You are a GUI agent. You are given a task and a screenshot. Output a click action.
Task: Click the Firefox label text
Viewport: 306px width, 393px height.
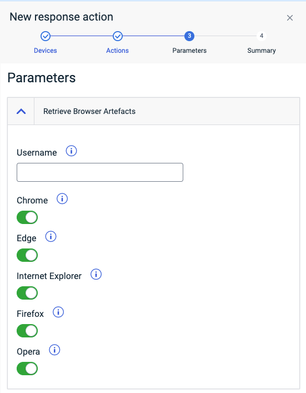(x=31, y=314)
